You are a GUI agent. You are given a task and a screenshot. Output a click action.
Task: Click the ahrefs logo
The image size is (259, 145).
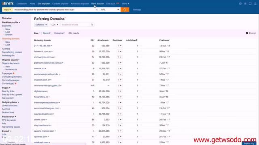pos(8,4)
